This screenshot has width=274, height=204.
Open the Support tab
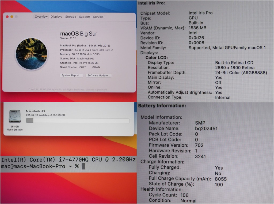tap(85, 17)
